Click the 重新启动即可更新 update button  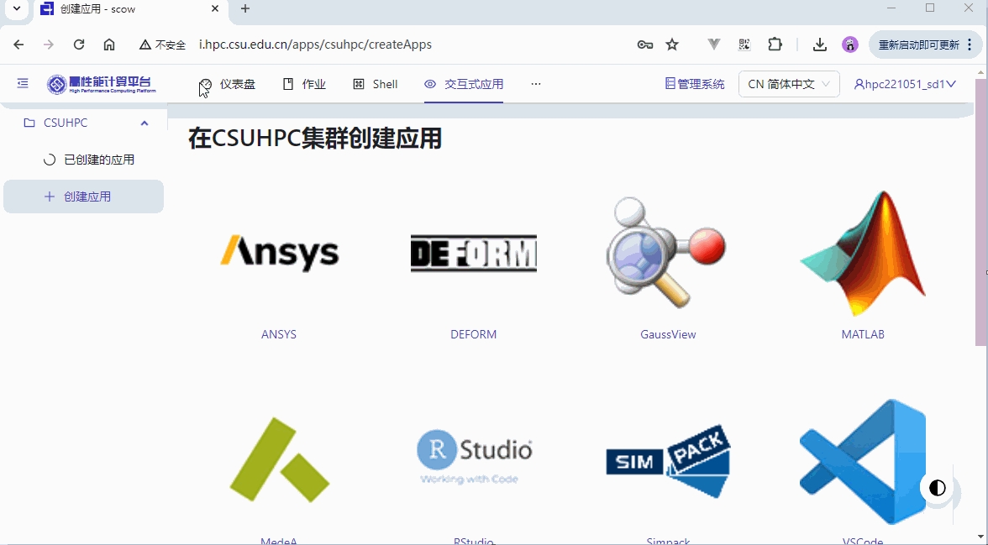click(926, 45)
